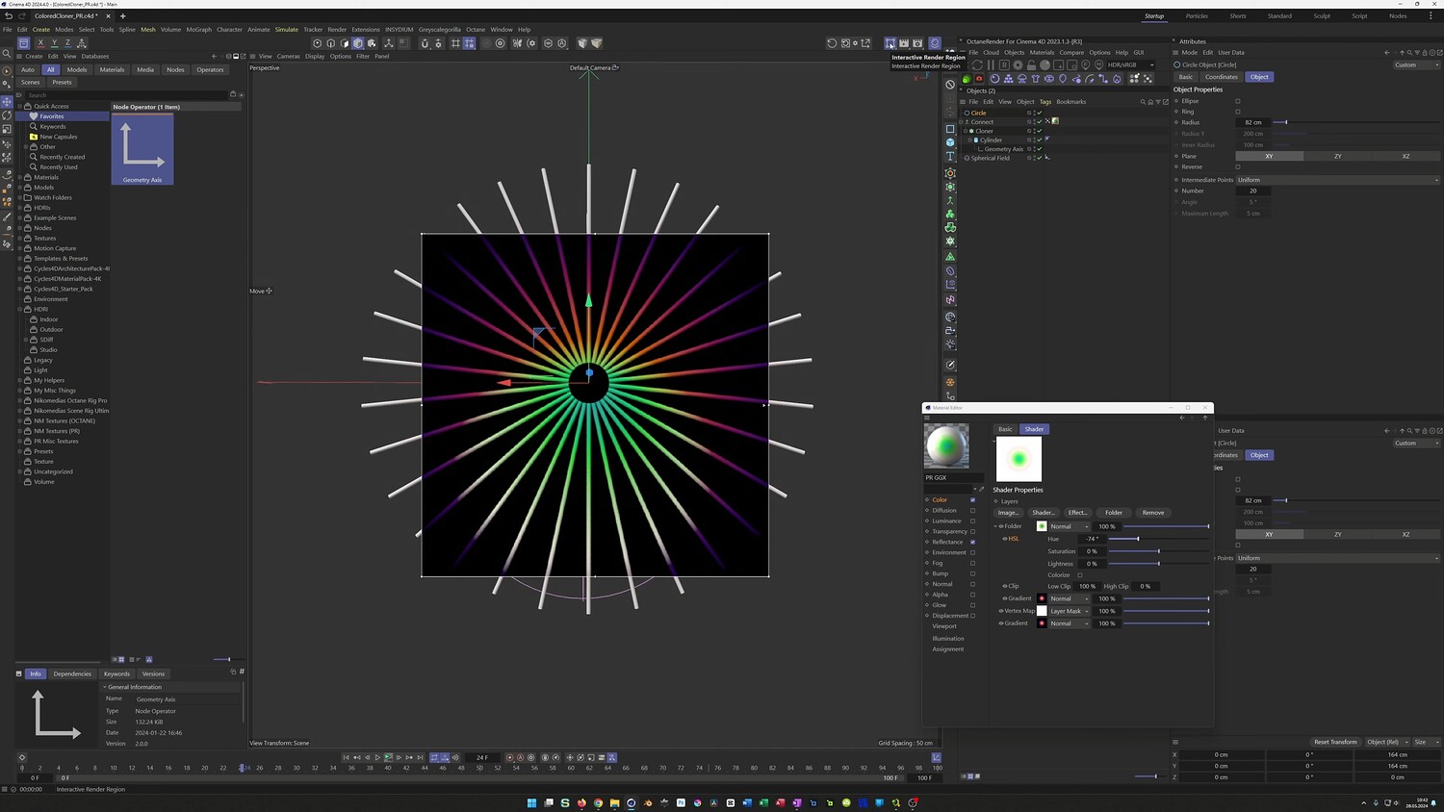The width and height of the screenshot is (1444, 812).
Task: Click the Geometry Axis asset thumbnail
Action: click(142, 149)
